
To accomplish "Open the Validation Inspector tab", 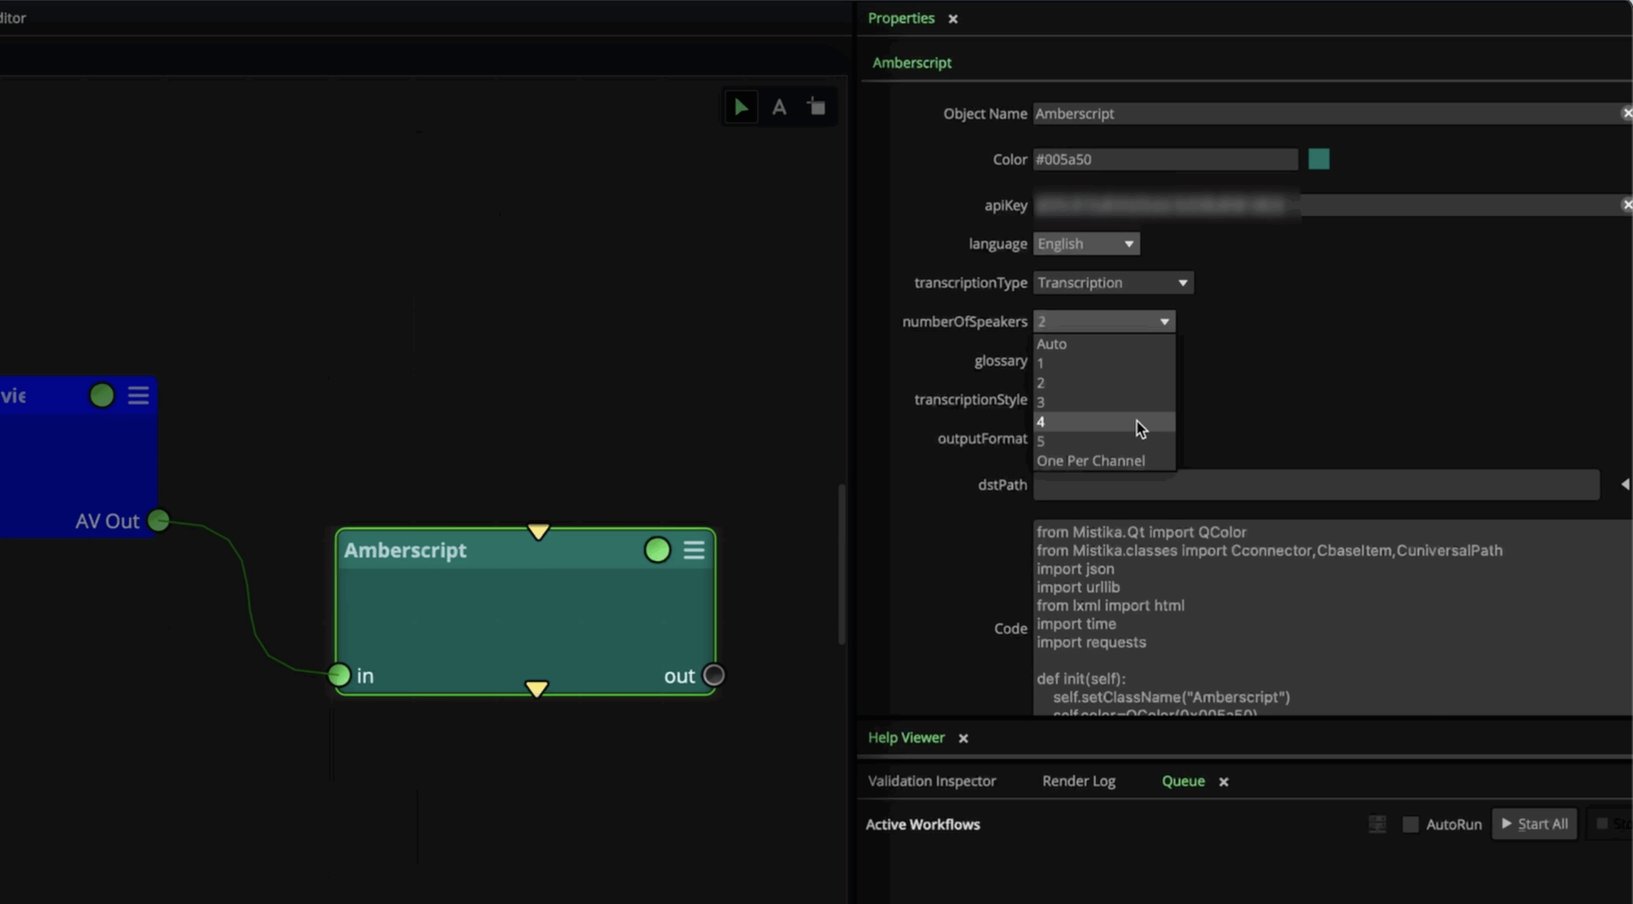I will (x=931, y=781).
